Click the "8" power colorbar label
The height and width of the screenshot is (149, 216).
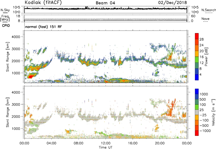tap(201, 69)
